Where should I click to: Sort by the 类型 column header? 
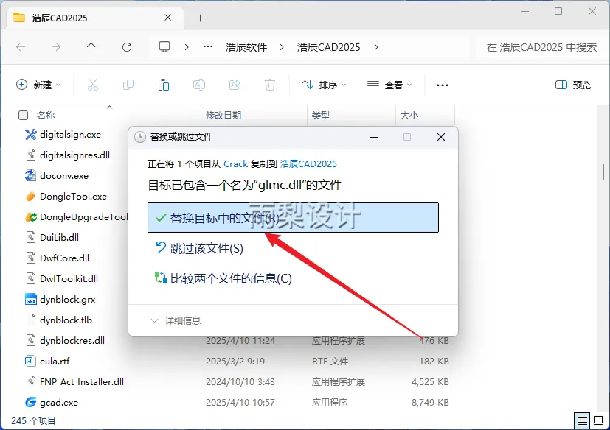pyautogui.click(x=321, y=116)
